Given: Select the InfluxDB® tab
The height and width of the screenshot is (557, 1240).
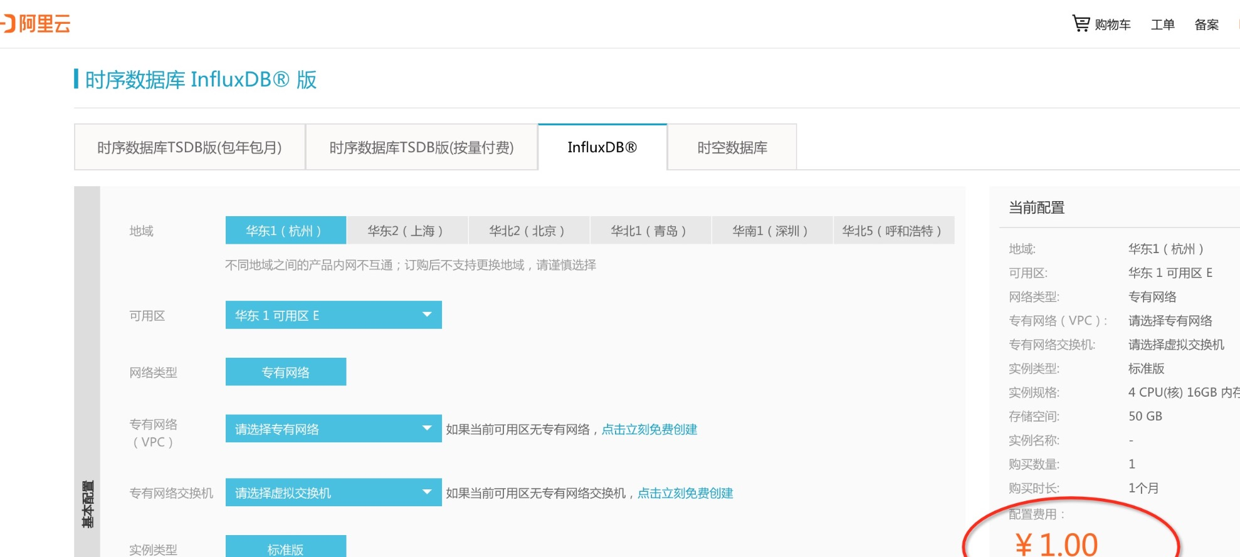Looking at the screenshot, I should point(602,147).
